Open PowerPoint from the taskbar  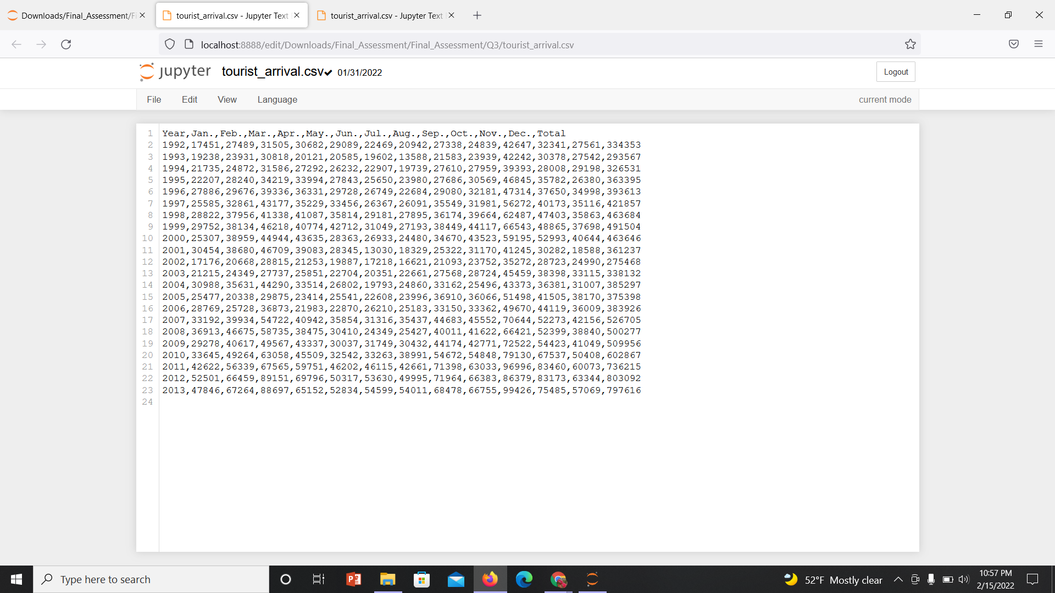[x=353, y=579]
